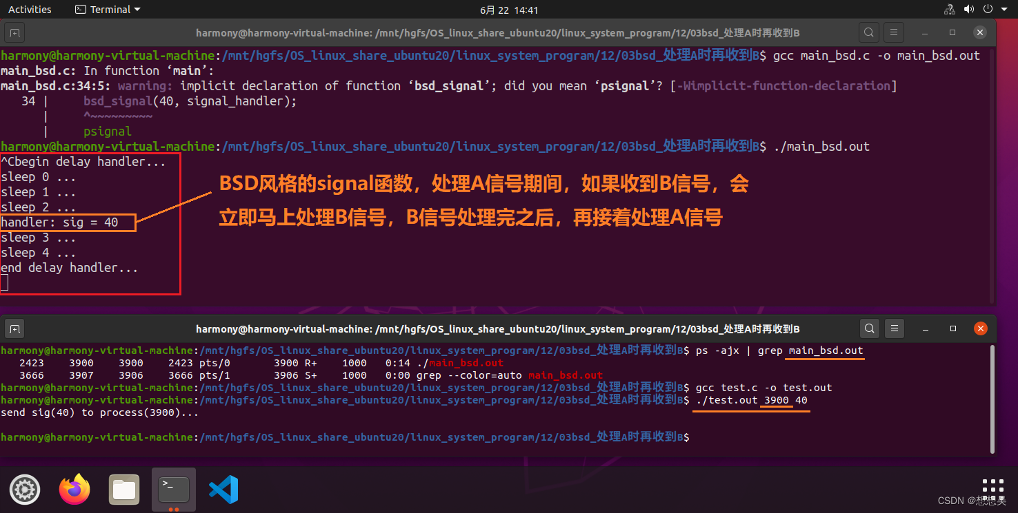Click 'sleep 0 ...' output line

pyautogui.click(x=39, y=177)
